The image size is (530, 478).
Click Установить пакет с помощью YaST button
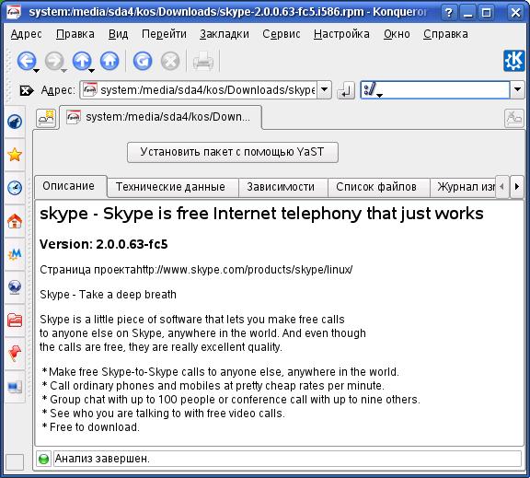[233, 152]
